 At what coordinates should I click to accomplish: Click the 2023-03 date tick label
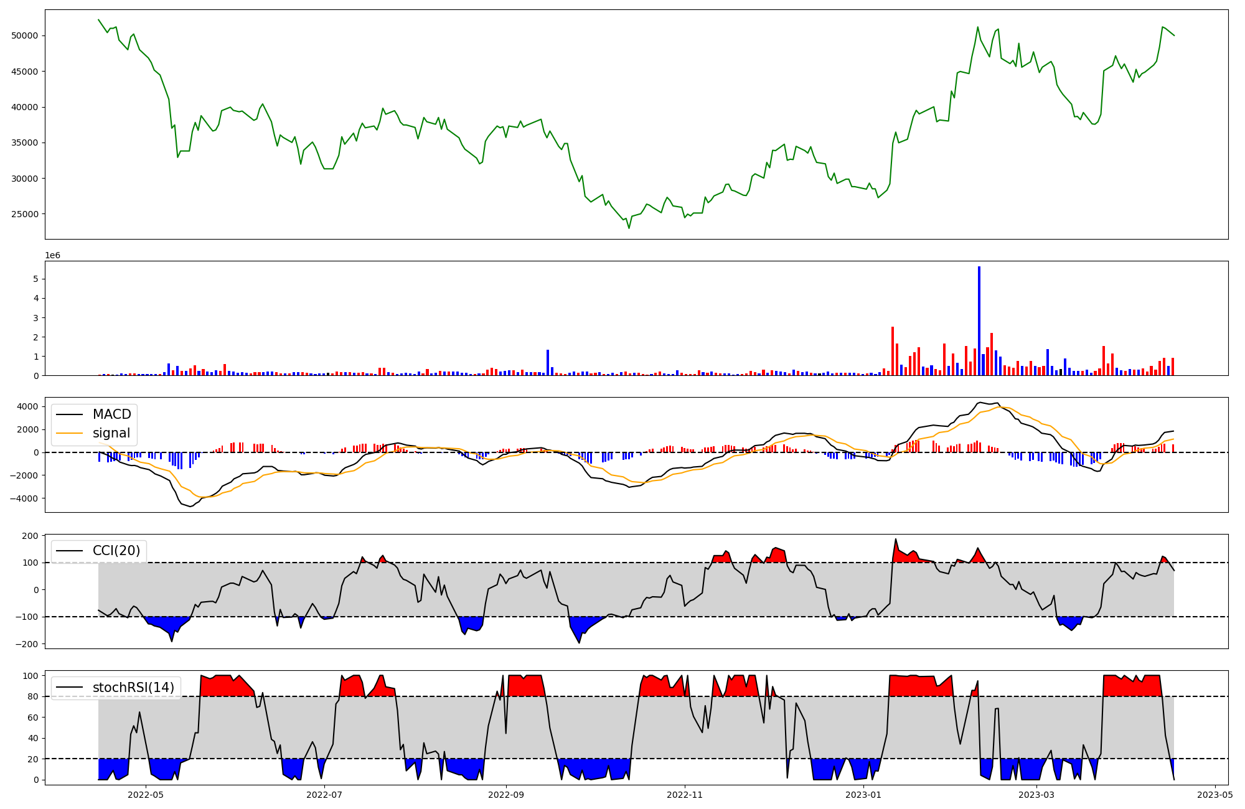[1036, 795]
